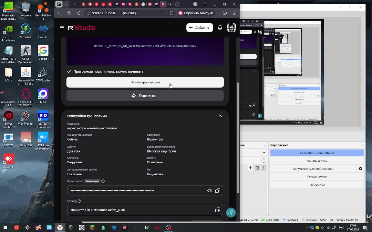The height and width of the screenshot is (232, 372).
Task: Open the browser side panel icon
Action: (225, 13)
